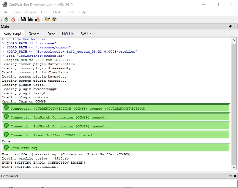Image resolution: width=238 pixels, height=188 pixels.
Task: Click the 'include CoolWatcher' script line
Action: pyautogui.click(x=24, y=39)
